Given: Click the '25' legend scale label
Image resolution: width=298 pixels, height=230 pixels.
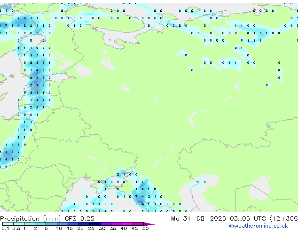Looking at the screenshot, I should [x=91, y=228].
